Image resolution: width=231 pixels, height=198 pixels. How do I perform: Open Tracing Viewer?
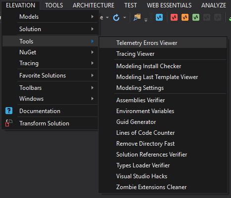tap(163, 54)
